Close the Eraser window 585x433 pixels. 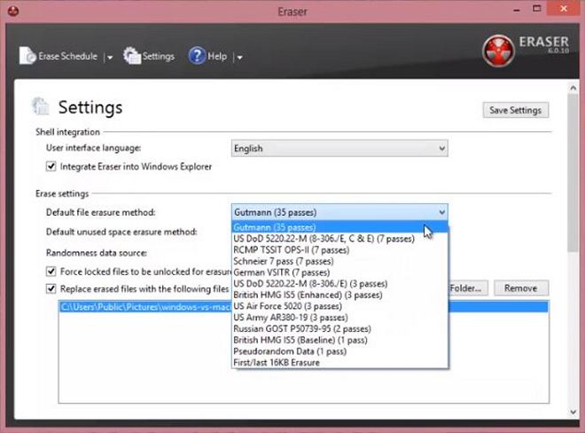(564, 9)
